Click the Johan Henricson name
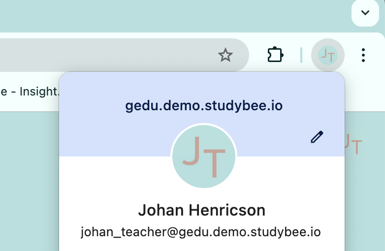 pos(202,211)
